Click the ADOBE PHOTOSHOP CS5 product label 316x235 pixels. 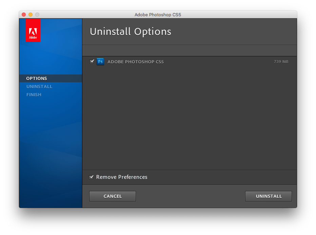click(x=136, y=62)
